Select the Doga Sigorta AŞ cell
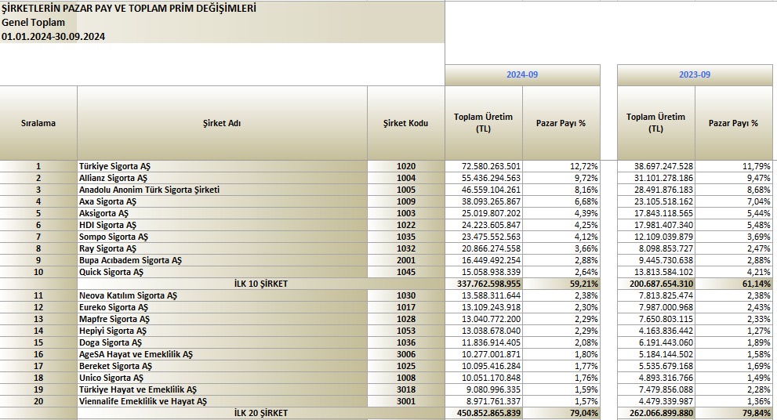The height and width of the screenshot is (420, 777). coord(222,342)
